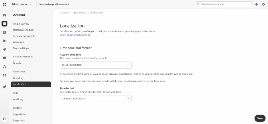Image resolution: width=268 pixels, height=124 pixels.
Task: Select the Account building icon
Action: tap(5, 24)
